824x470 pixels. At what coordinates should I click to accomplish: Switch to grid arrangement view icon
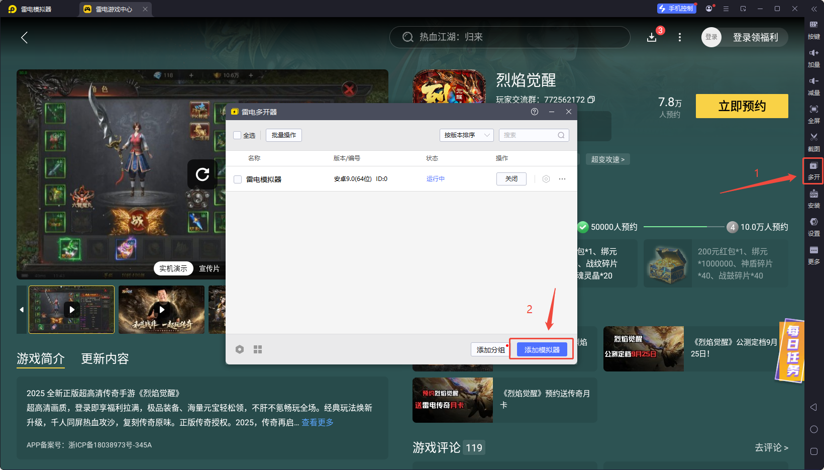point(258,349)
